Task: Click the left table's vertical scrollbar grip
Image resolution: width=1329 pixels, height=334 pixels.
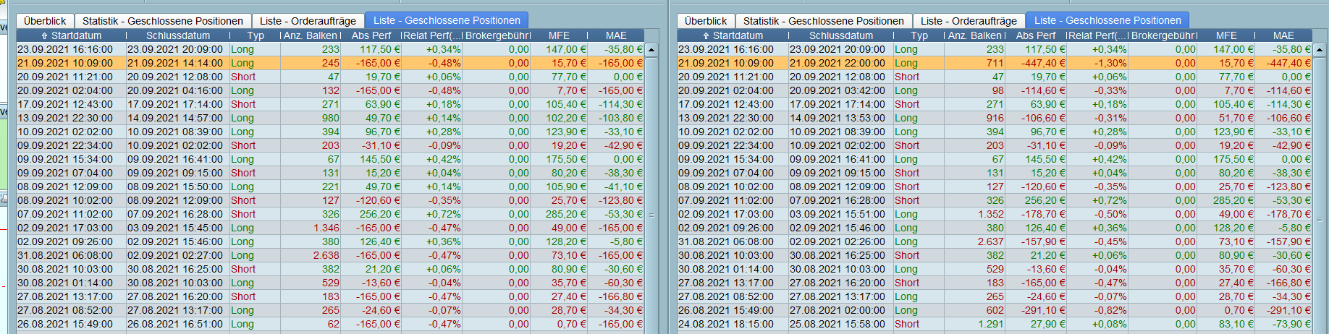Action: (x=651, y=215)
